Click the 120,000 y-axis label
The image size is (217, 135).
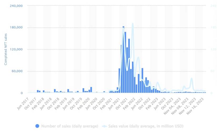16,49
